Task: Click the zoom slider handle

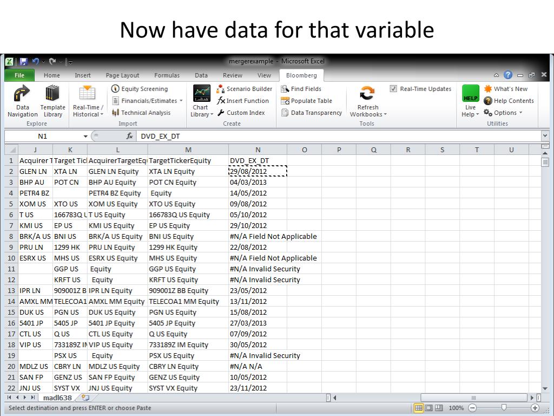Action: click(504, 408)
